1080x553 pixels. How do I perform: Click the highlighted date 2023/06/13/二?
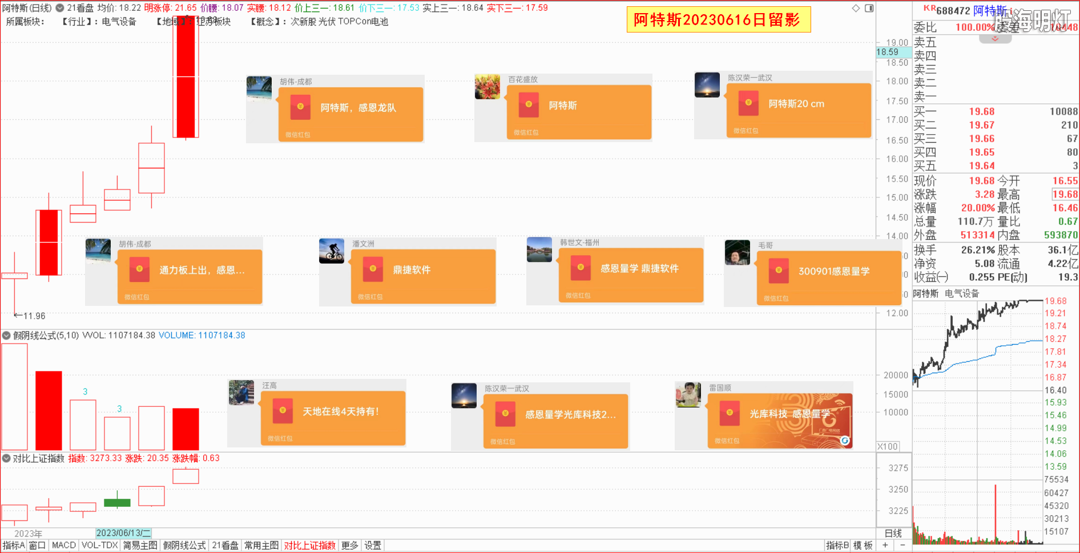(123, 533)
